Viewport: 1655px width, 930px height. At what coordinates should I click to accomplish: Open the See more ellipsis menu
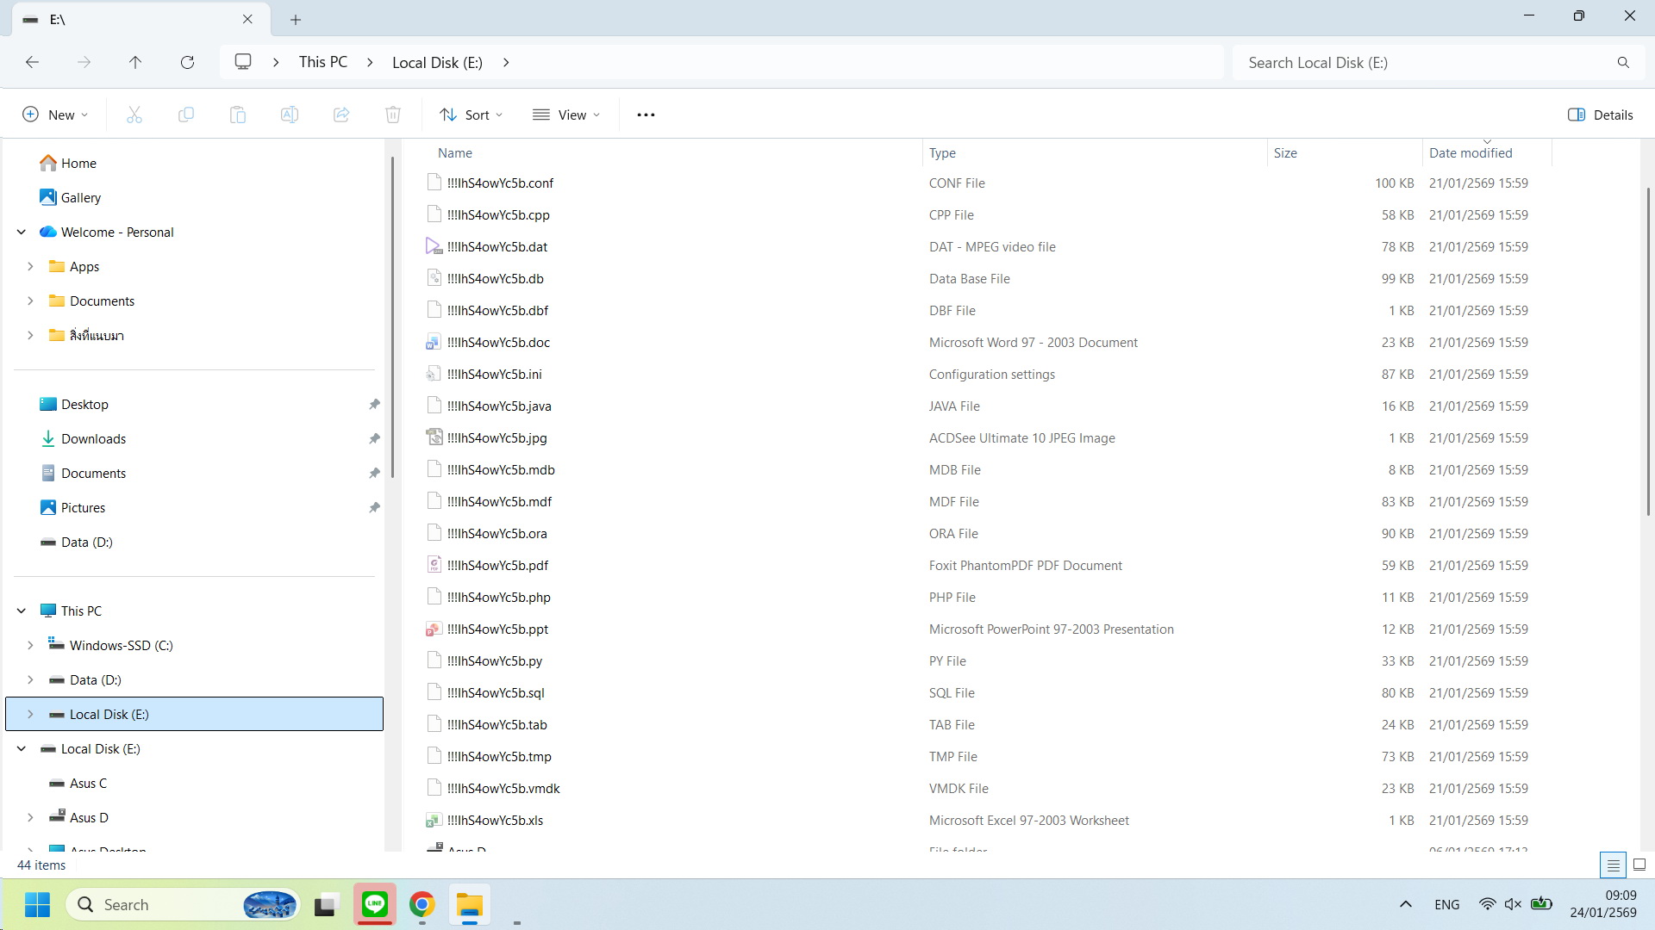646,115
